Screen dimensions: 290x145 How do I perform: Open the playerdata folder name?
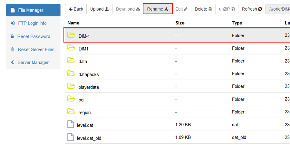pos(89,87)
